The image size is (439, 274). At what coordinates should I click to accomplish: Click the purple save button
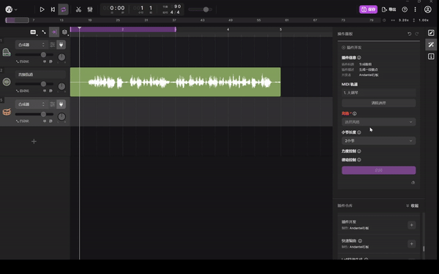368,9
